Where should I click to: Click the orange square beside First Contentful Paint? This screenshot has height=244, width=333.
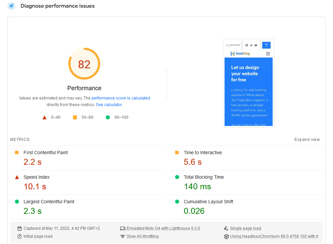coord(17,152)
